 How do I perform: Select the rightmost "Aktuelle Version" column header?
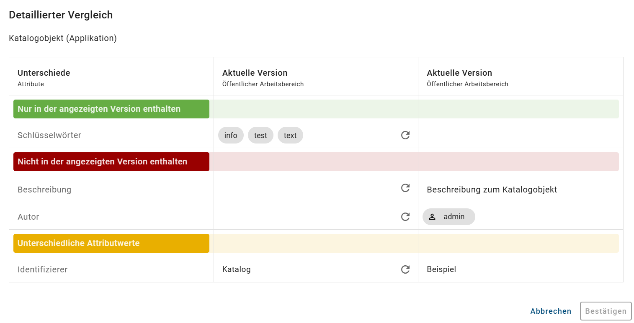(459, 73)
